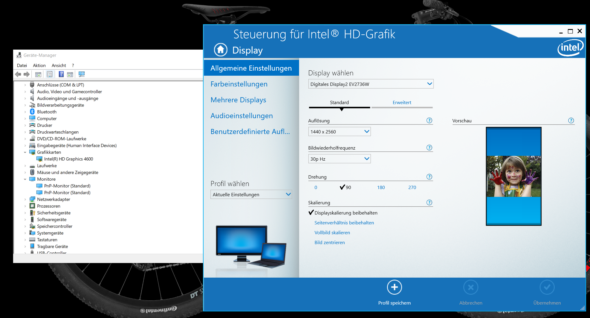Select Netzwerkadapter category

[54, 199]
